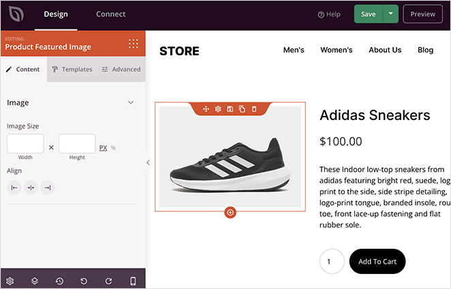Viewport: 451px width, 289px height.
Task: Click the SeedProd leaf logo
Action: (x=16, y=14)
